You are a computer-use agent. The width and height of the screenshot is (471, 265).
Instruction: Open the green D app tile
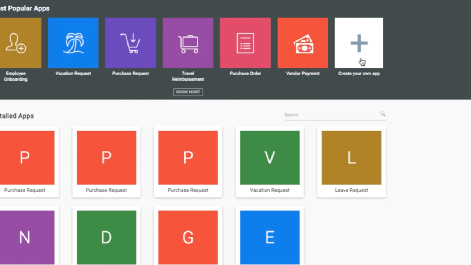coord(106,237)
